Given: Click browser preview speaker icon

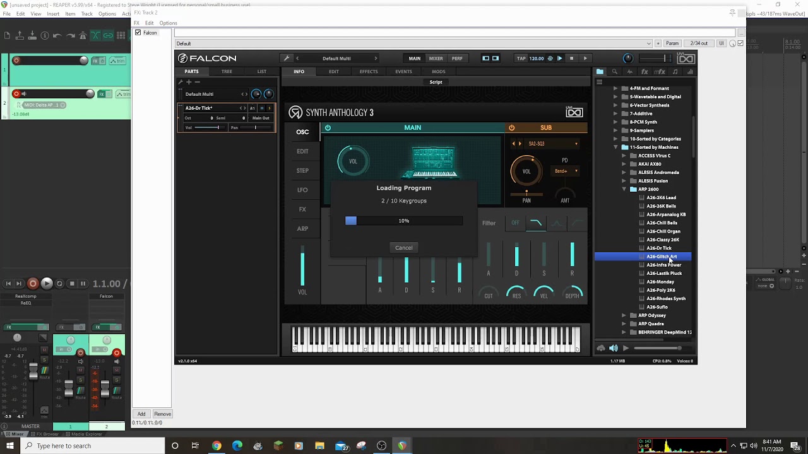Looking at the screenshot, I should click(x=614, y=348).
